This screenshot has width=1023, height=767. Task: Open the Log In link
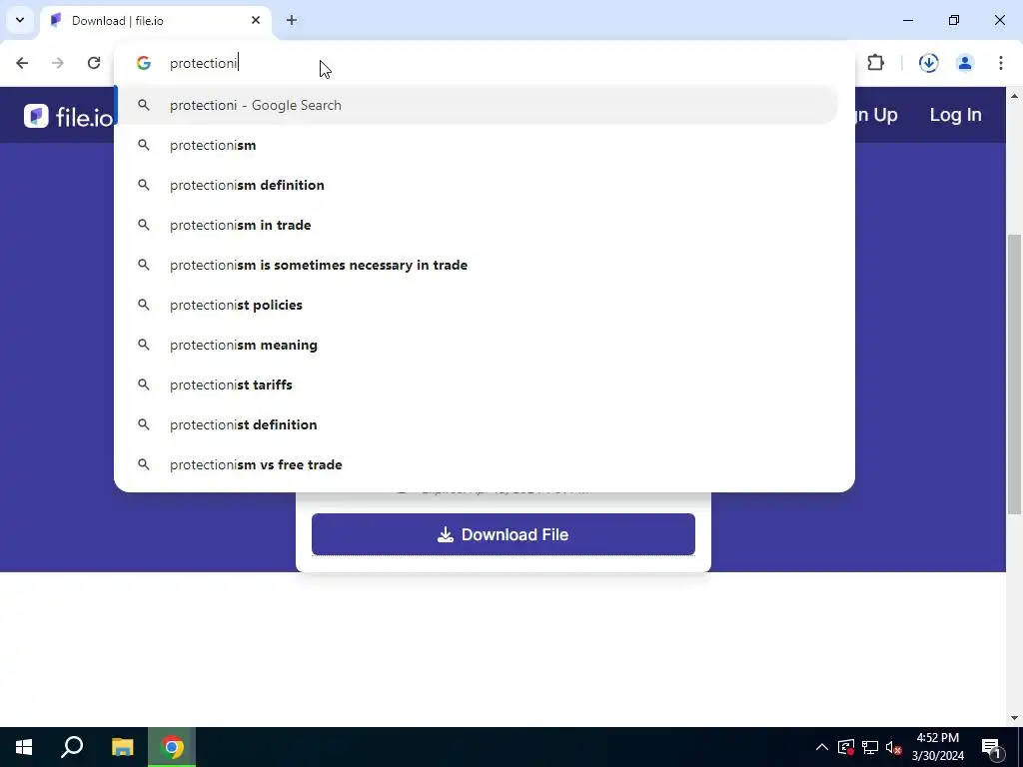(955, 115)
